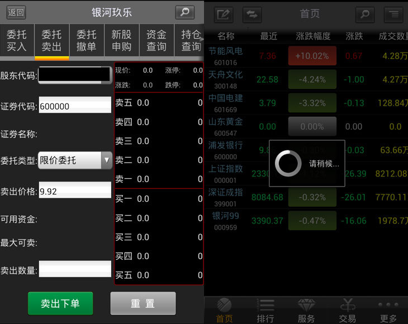Open the 深证成指 399001 index row

[x=306, y=197]
